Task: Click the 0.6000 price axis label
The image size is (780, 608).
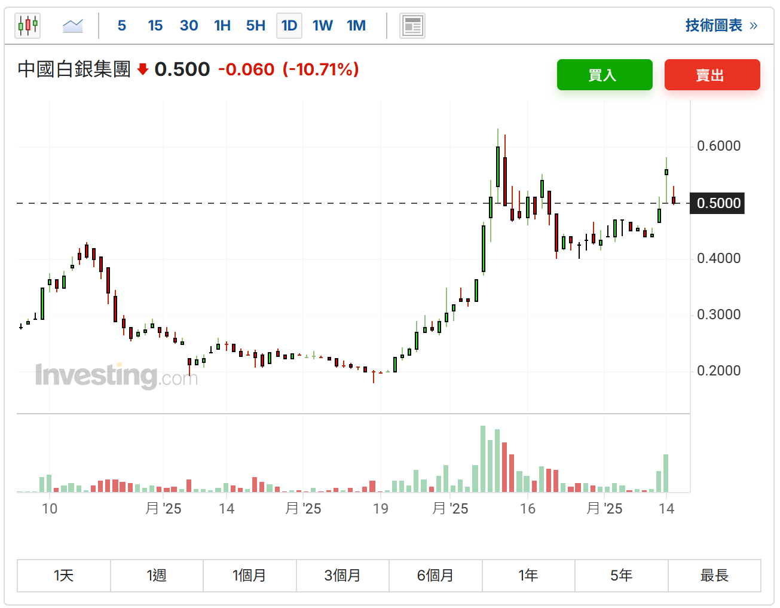Action: (x=719, y=146)
